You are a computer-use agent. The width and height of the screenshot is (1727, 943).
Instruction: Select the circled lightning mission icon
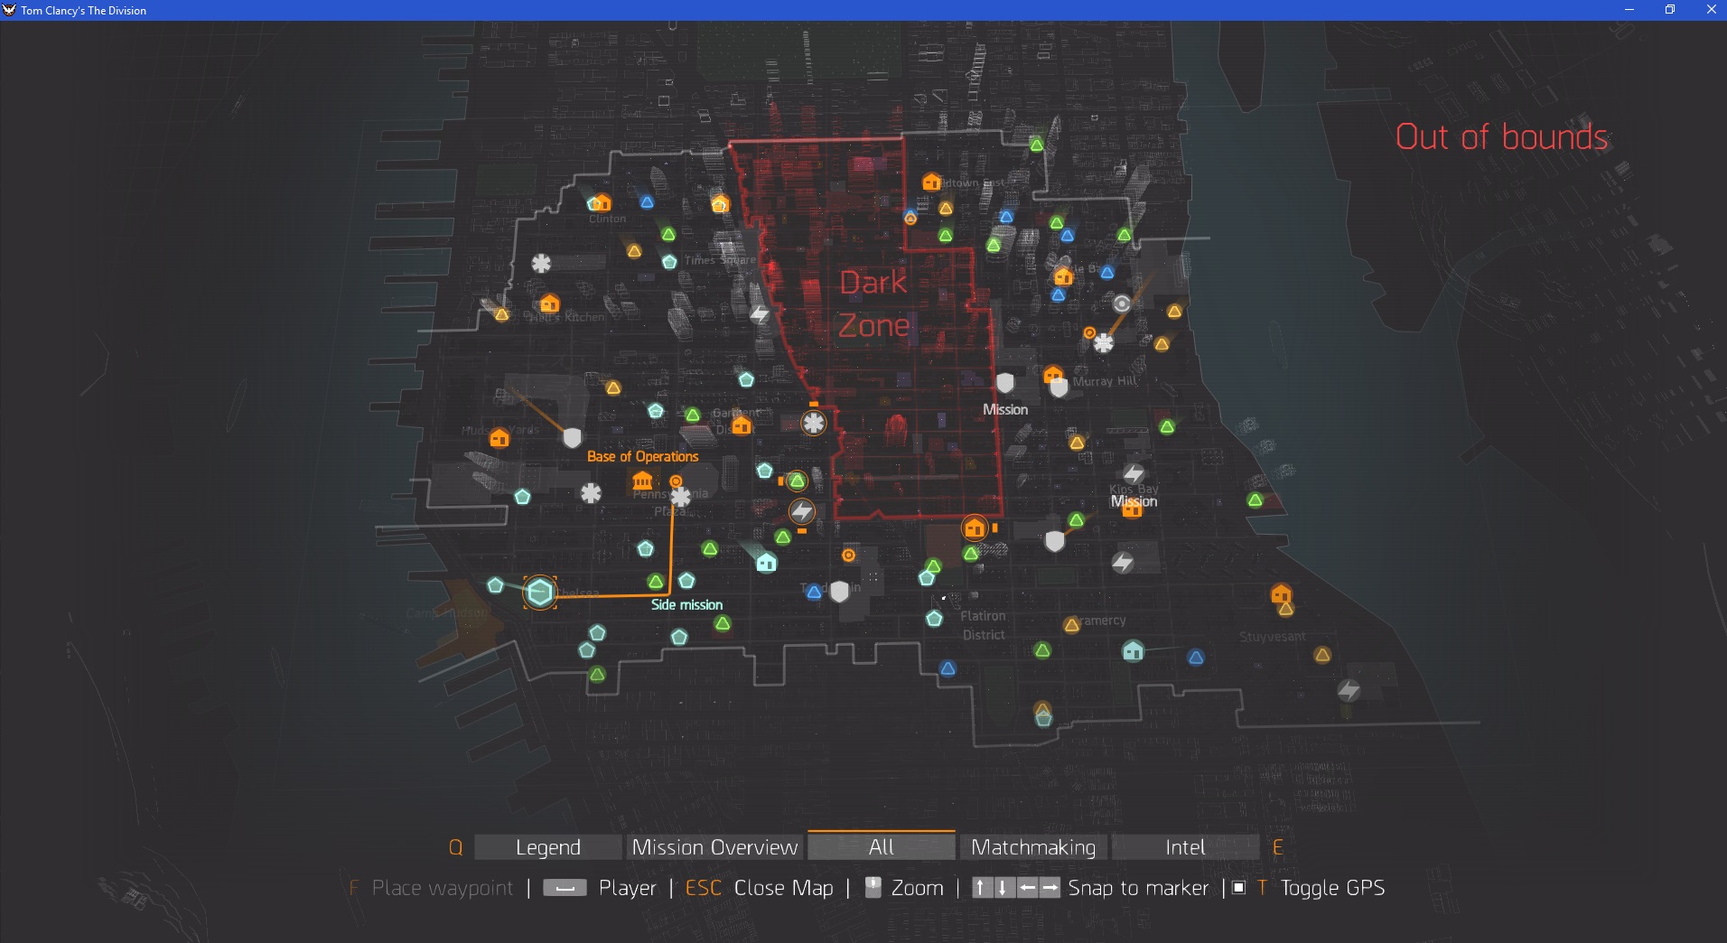pos(802,512)
